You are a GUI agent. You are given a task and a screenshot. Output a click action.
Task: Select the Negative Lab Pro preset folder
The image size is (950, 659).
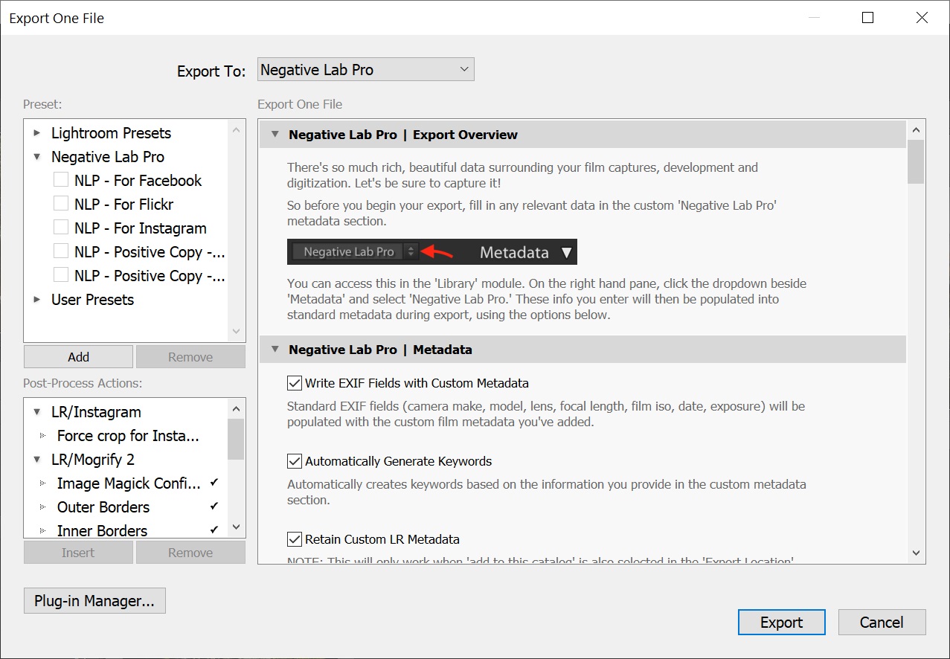108,157
